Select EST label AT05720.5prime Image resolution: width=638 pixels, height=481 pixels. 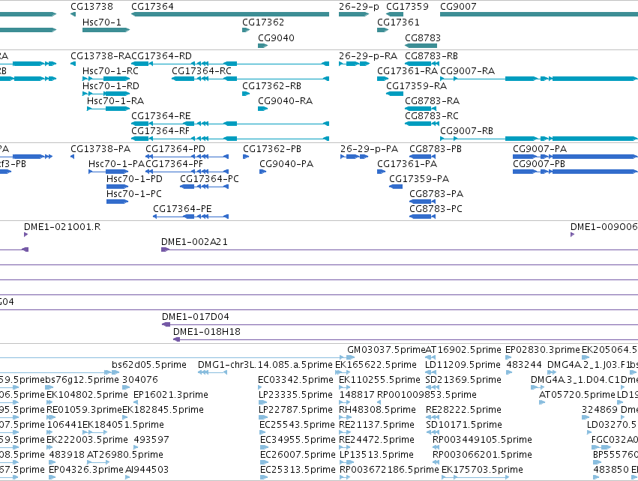click(x=577, y=394)
